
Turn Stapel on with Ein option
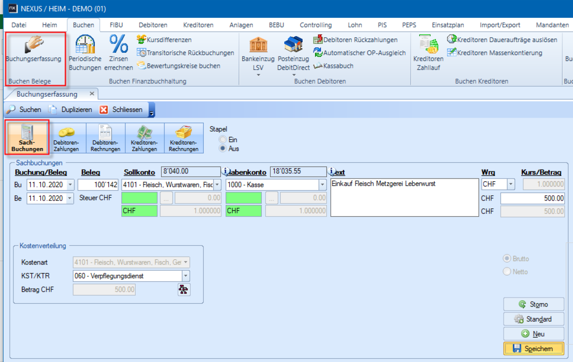coord(222,140)
